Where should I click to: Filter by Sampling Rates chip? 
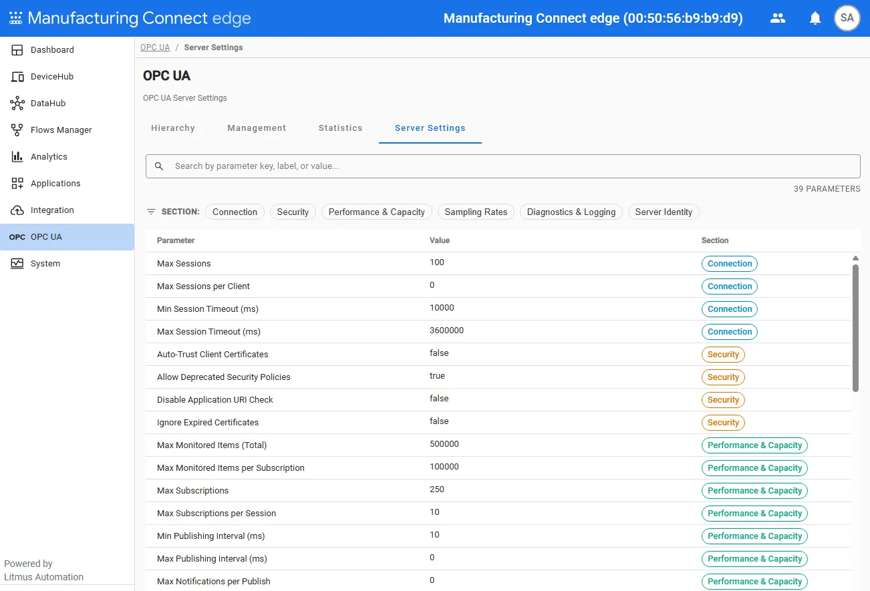[476, 212]
